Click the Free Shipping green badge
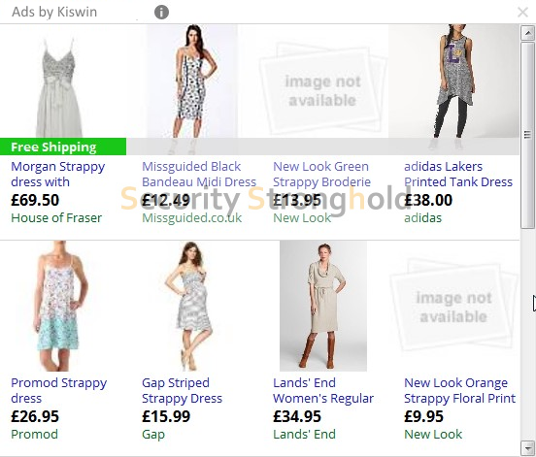This screenshot has height=457, width=536. (x=63, y=147)
